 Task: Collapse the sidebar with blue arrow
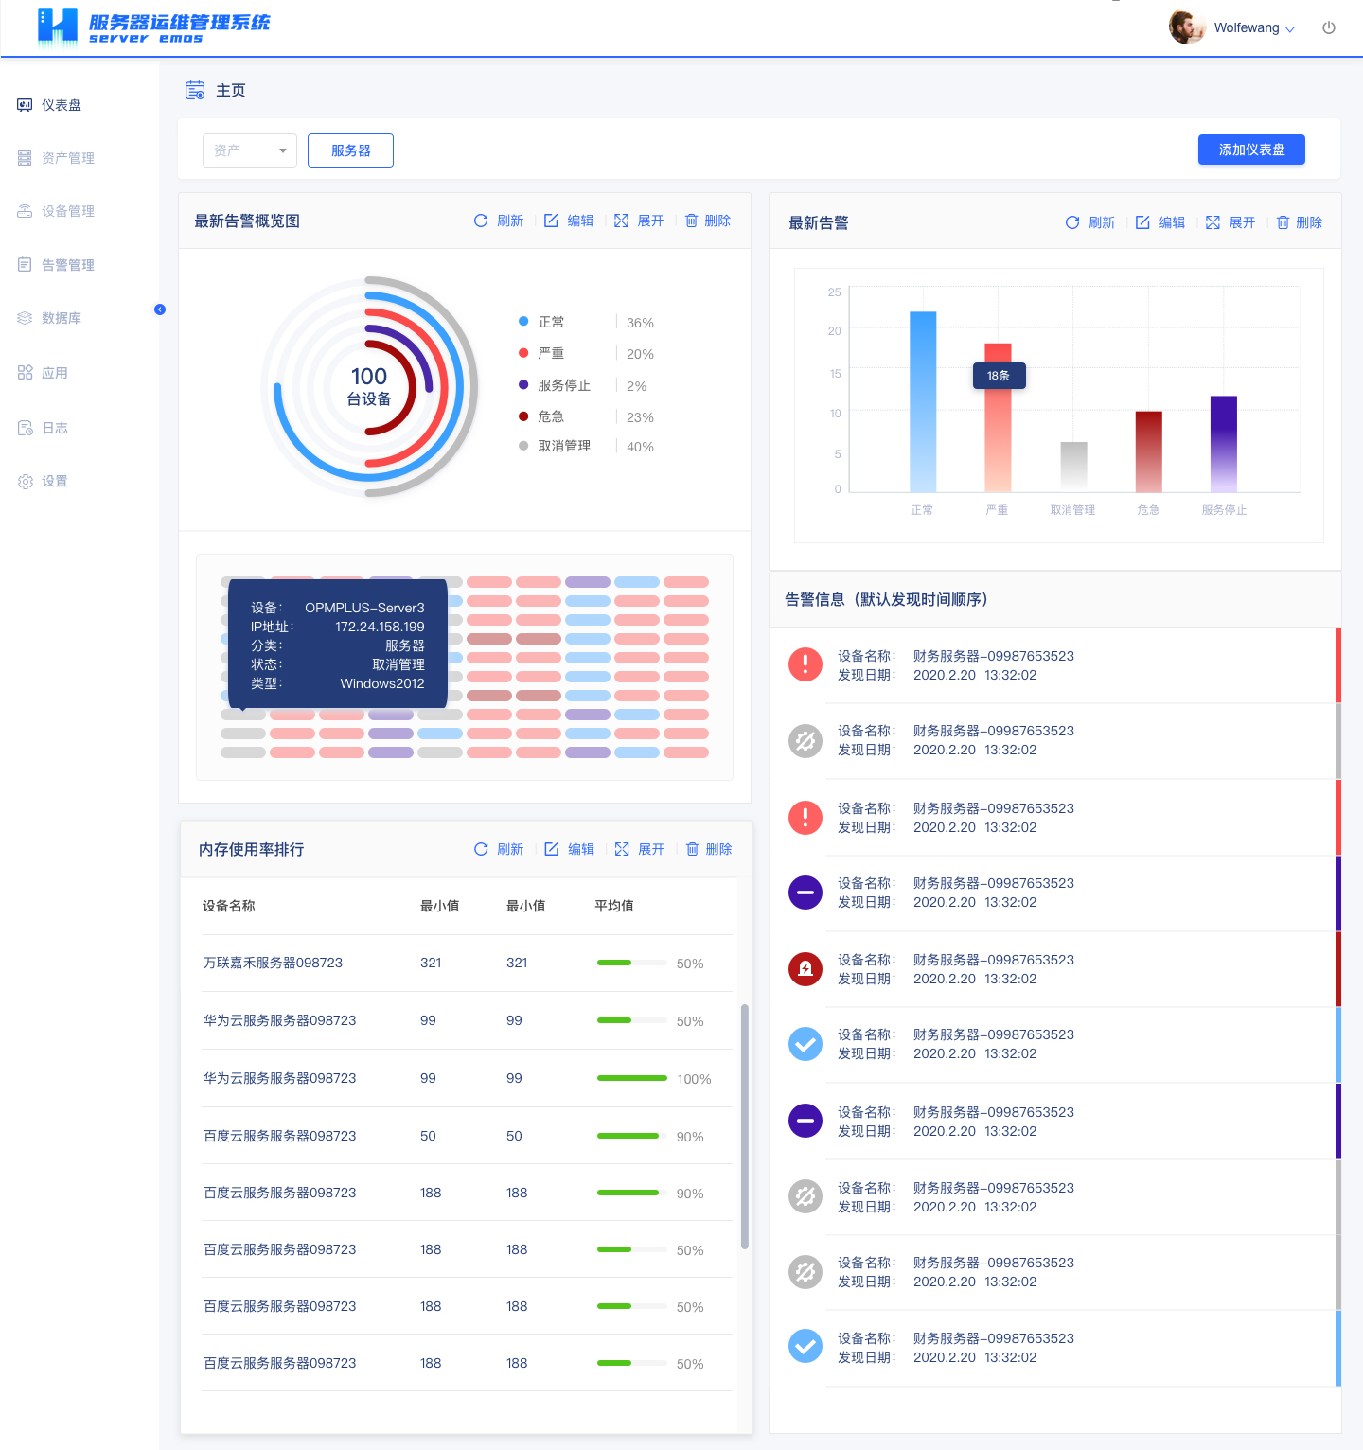[160, 309]
